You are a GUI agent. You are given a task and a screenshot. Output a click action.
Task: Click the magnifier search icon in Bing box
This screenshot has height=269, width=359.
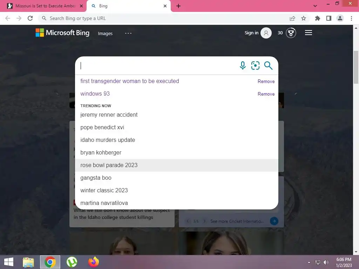[x=268, y=65]
